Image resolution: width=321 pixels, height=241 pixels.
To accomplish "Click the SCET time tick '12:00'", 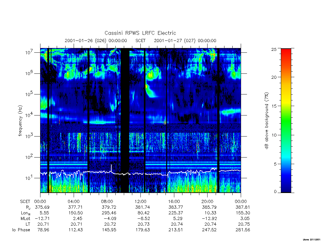I will pyautogui.click(x=141, y=201).
